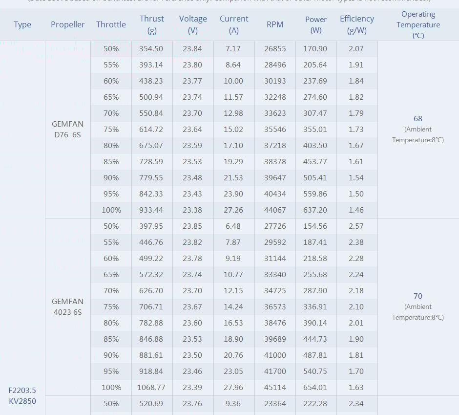Select the GEMFAN D76 6S propeller cell

(68, 130)
